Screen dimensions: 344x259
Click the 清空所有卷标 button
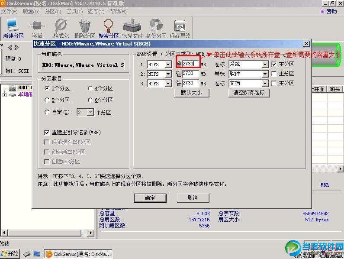coord(249,93)
